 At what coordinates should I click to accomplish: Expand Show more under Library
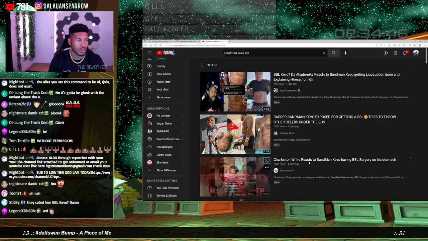click(166, 97)
